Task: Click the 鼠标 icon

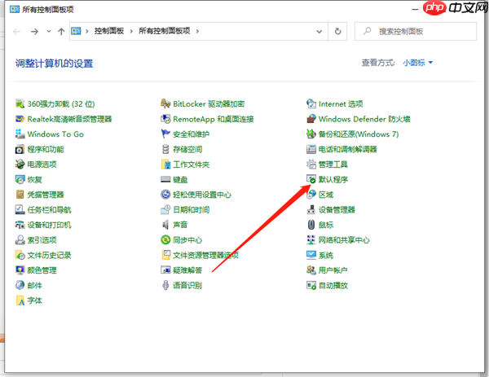Action: 311,225
